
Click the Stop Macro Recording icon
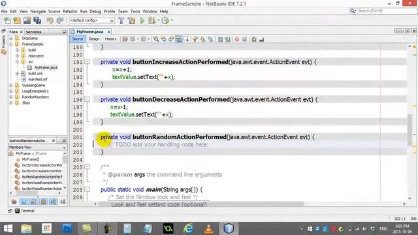(244, 39)
